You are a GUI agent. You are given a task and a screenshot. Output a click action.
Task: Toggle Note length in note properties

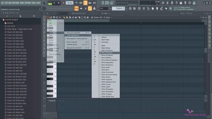[x=78, y=39]
